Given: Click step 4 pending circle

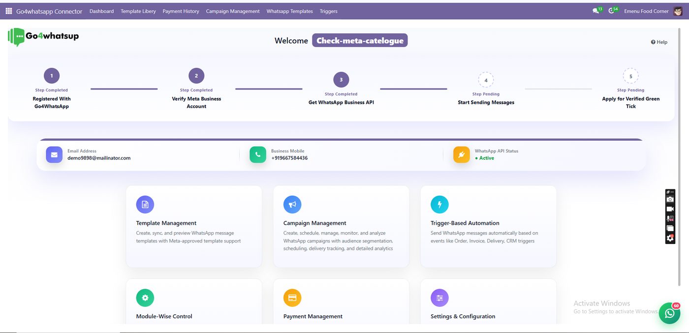Looking at the screenshot, I should 486,80.
